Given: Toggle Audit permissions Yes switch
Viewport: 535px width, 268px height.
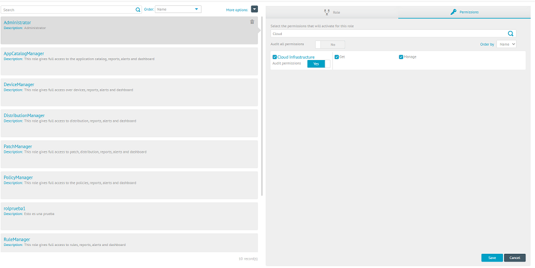Looking at the screenshot, I should coord(319,64).
